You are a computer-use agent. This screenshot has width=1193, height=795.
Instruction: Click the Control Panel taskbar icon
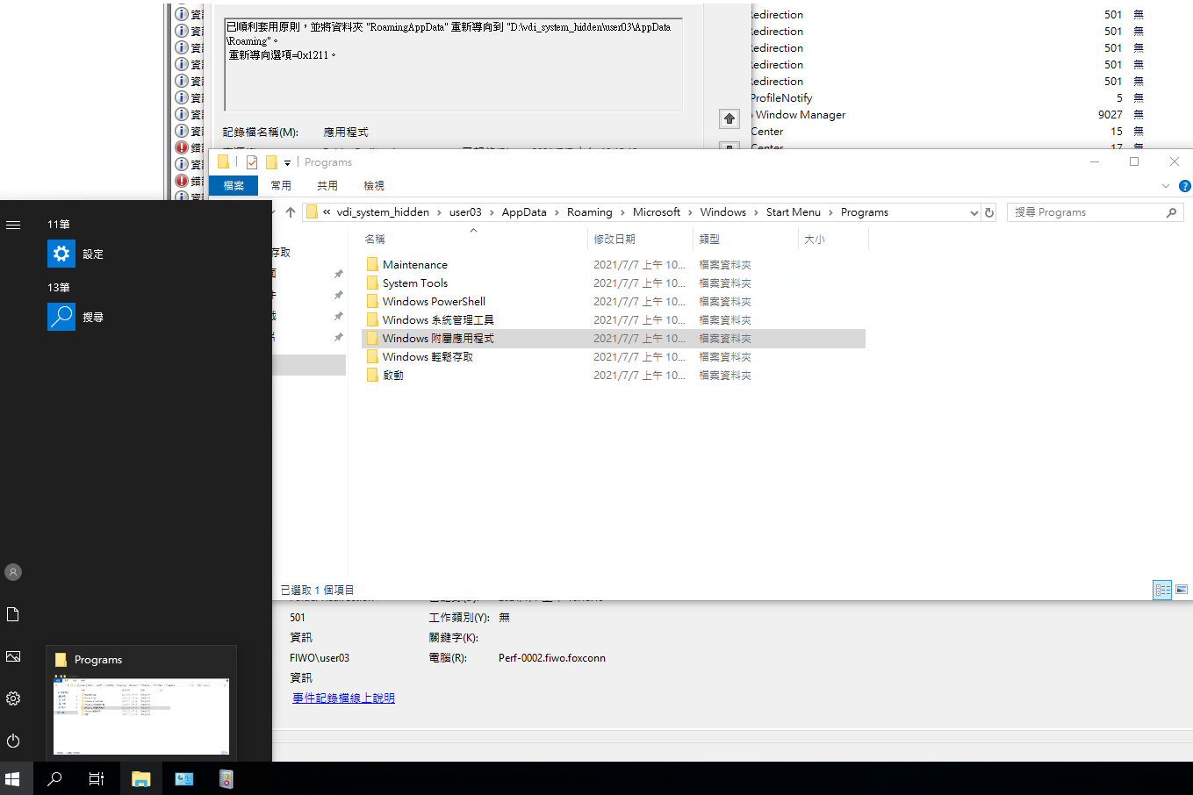(x=184, y=778)
